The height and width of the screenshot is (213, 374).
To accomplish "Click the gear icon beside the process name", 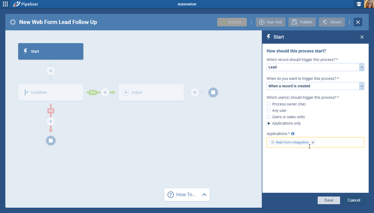I will coord(13,22).
